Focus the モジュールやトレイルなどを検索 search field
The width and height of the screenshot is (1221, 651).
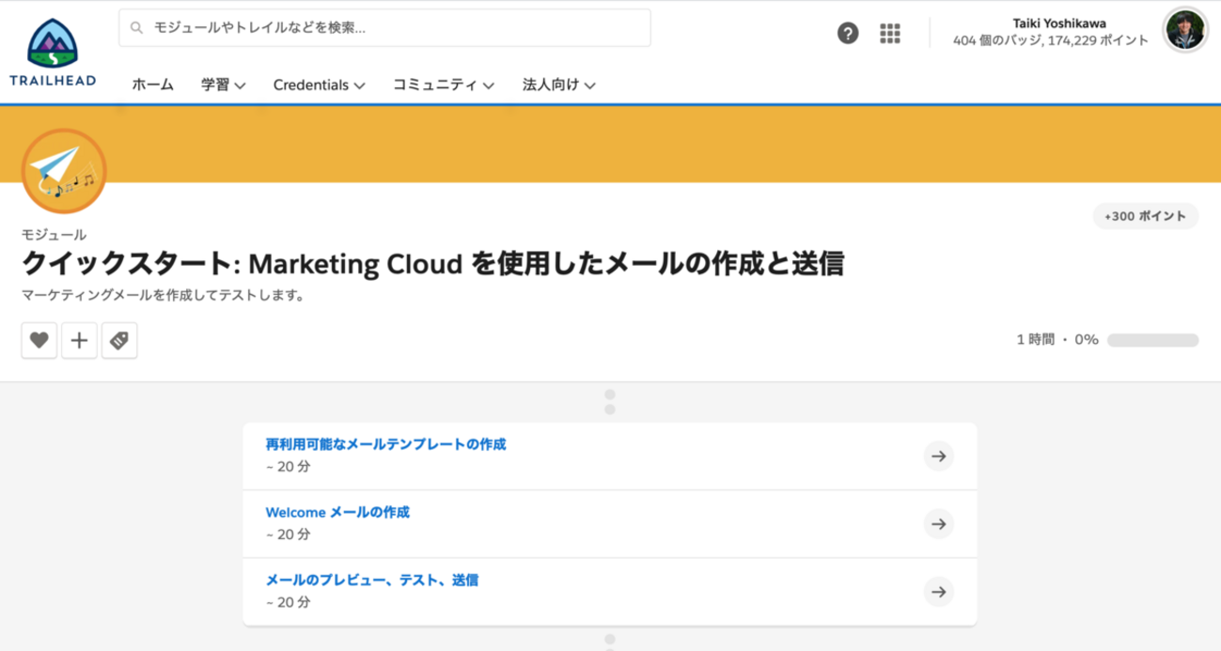tap(384, 28)
